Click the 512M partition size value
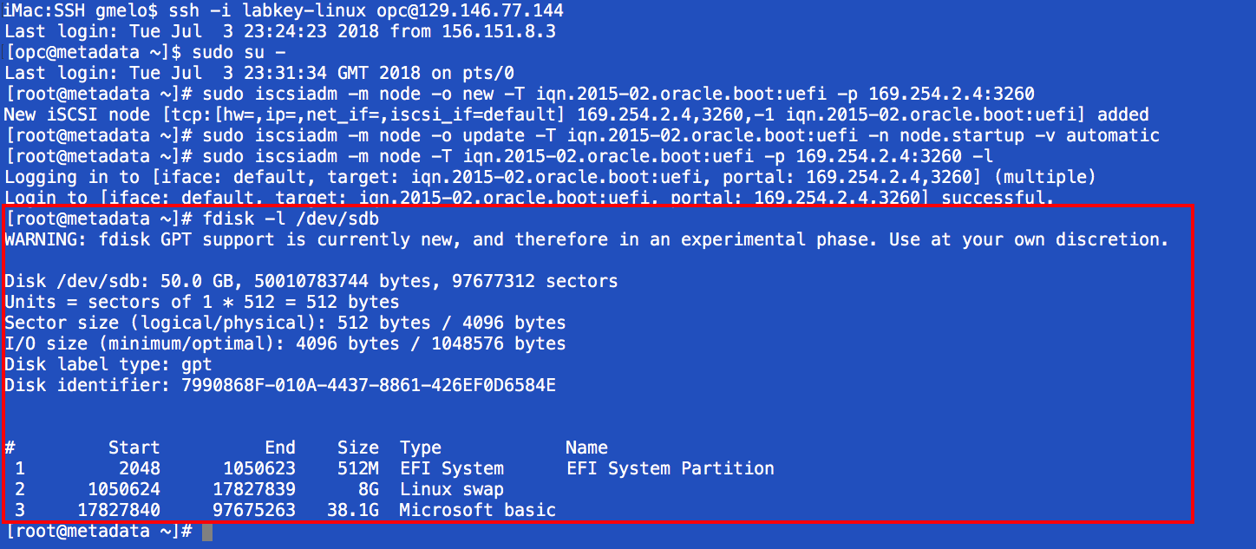 357,468
